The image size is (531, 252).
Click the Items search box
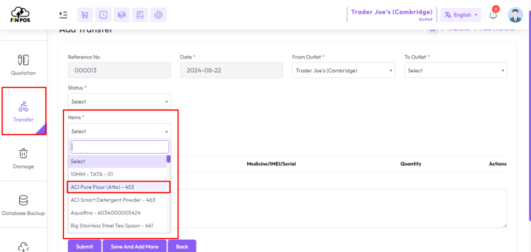(x=119, y=147)
